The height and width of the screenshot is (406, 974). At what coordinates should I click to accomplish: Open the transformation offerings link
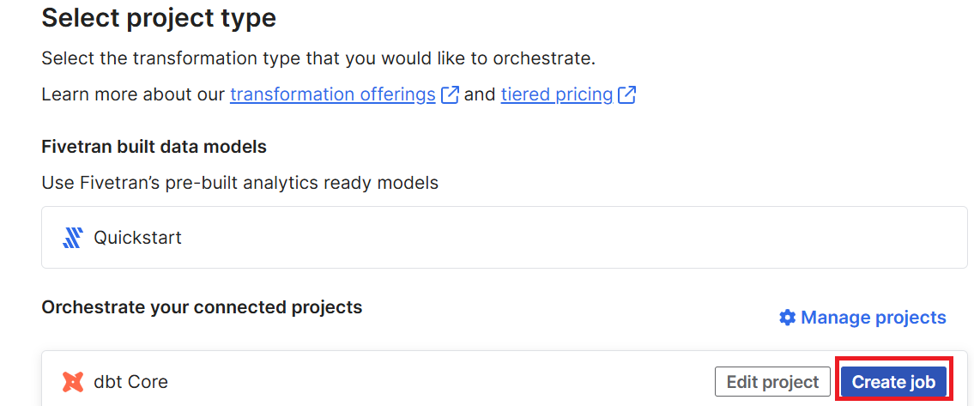(x=332, y=94)
